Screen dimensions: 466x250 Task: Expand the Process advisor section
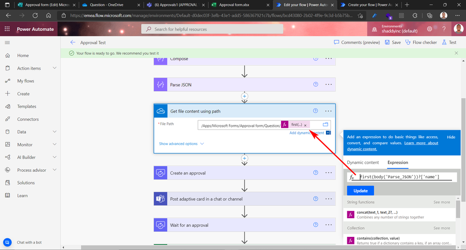[55, 170]
